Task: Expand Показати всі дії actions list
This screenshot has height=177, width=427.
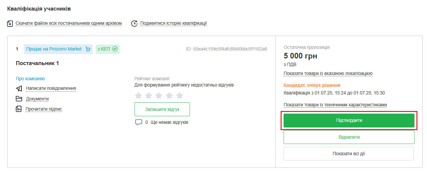Action: pos(349,154)
